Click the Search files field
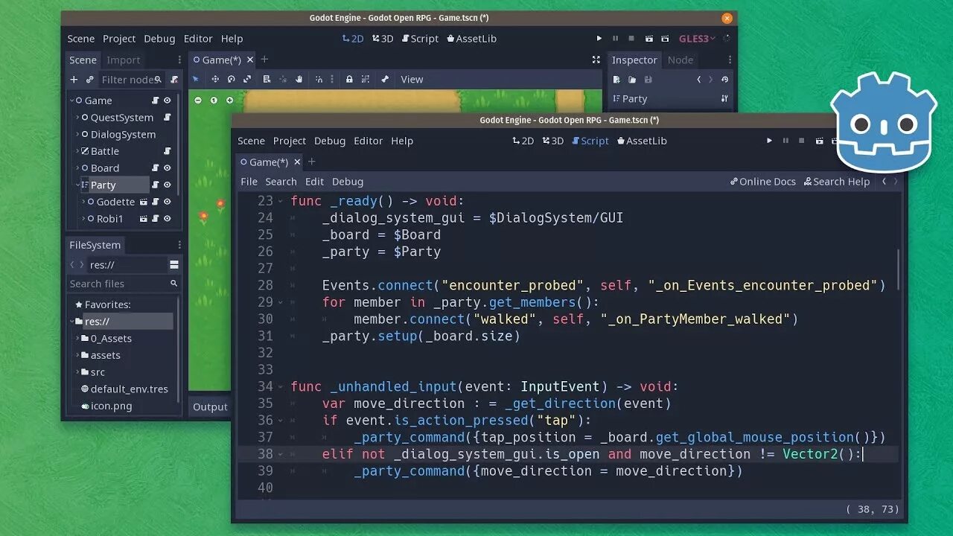 tap(124, 284)
